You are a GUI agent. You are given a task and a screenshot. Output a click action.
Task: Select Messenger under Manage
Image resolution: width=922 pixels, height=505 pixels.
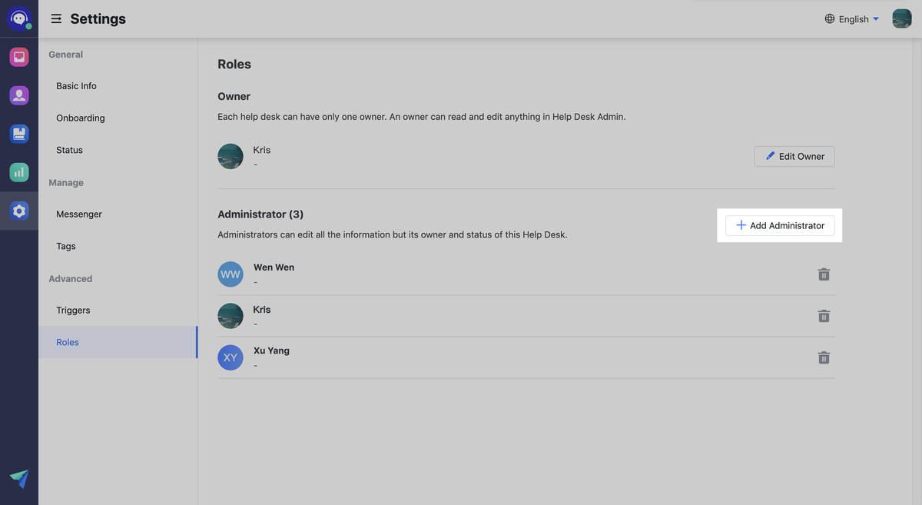[79, 214]
